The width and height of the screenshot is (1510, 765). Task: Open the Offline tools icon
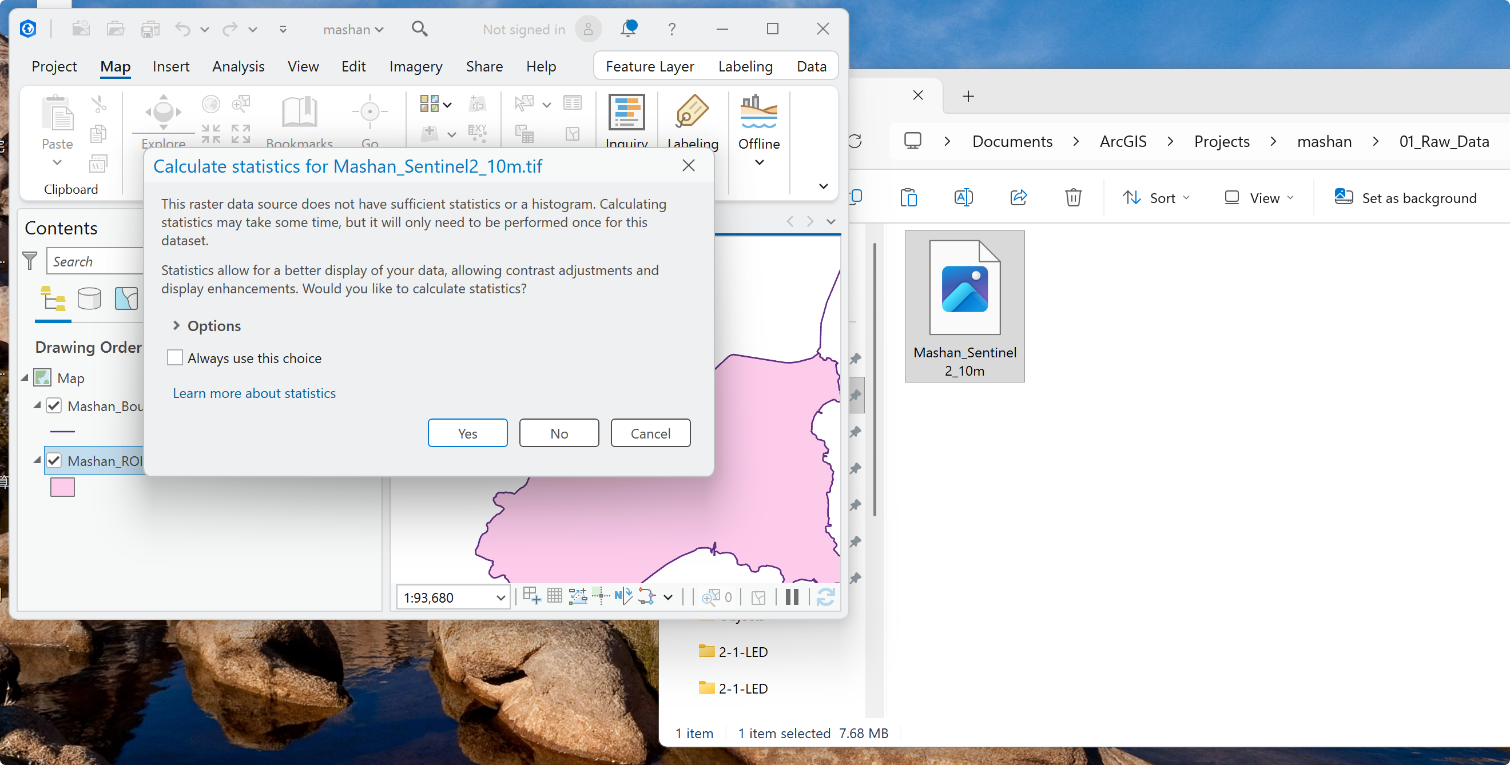[x=758, y=112]
